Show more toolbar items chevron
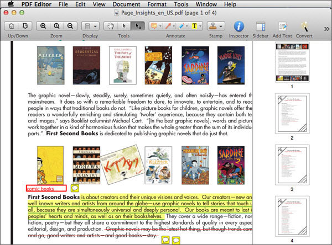Screen dimensions: 332x245 (326, 29)
